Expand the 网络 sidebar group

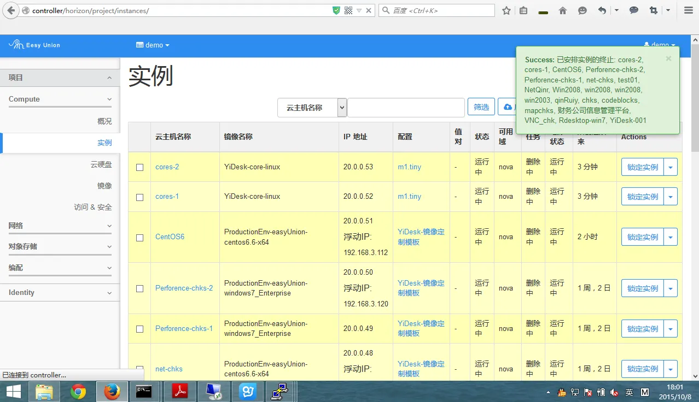point(60,226)
